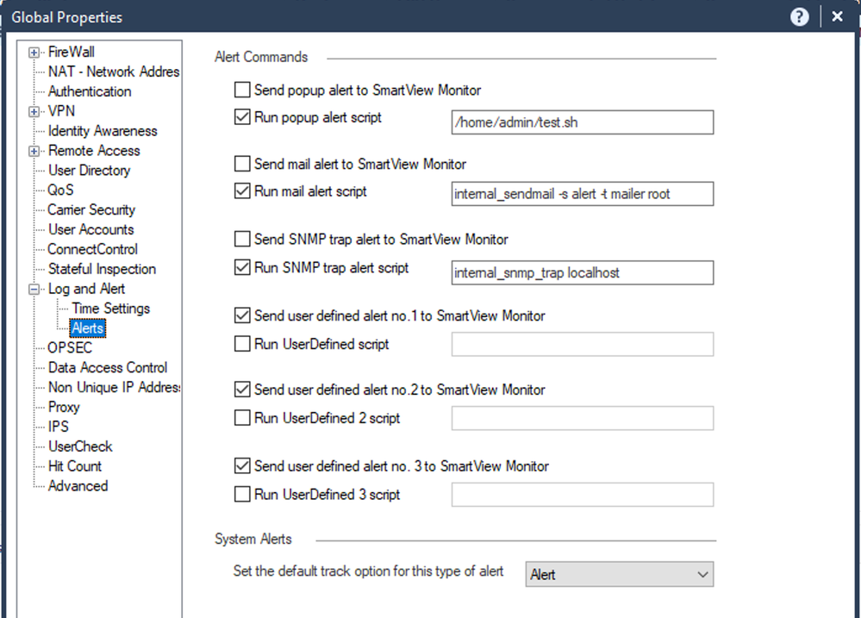
Task: Go to Stateful Inspection settings
Action: 102,269
